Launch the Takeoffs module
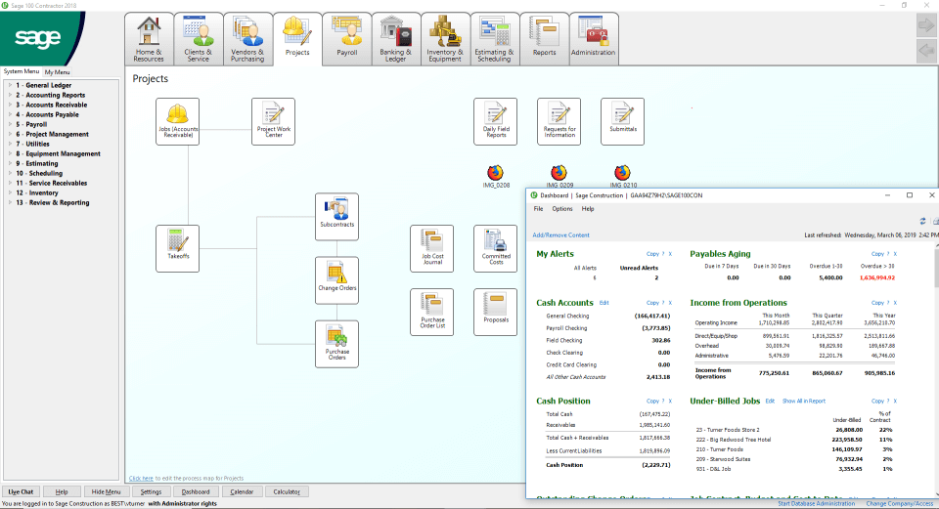This screenshot has width=939, height=509. click(177, 248)
